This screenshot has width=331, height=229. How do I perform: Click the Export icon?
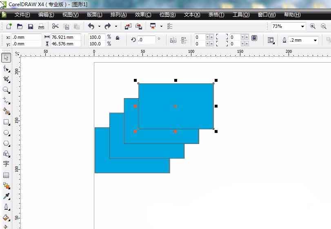click(139, 26)
